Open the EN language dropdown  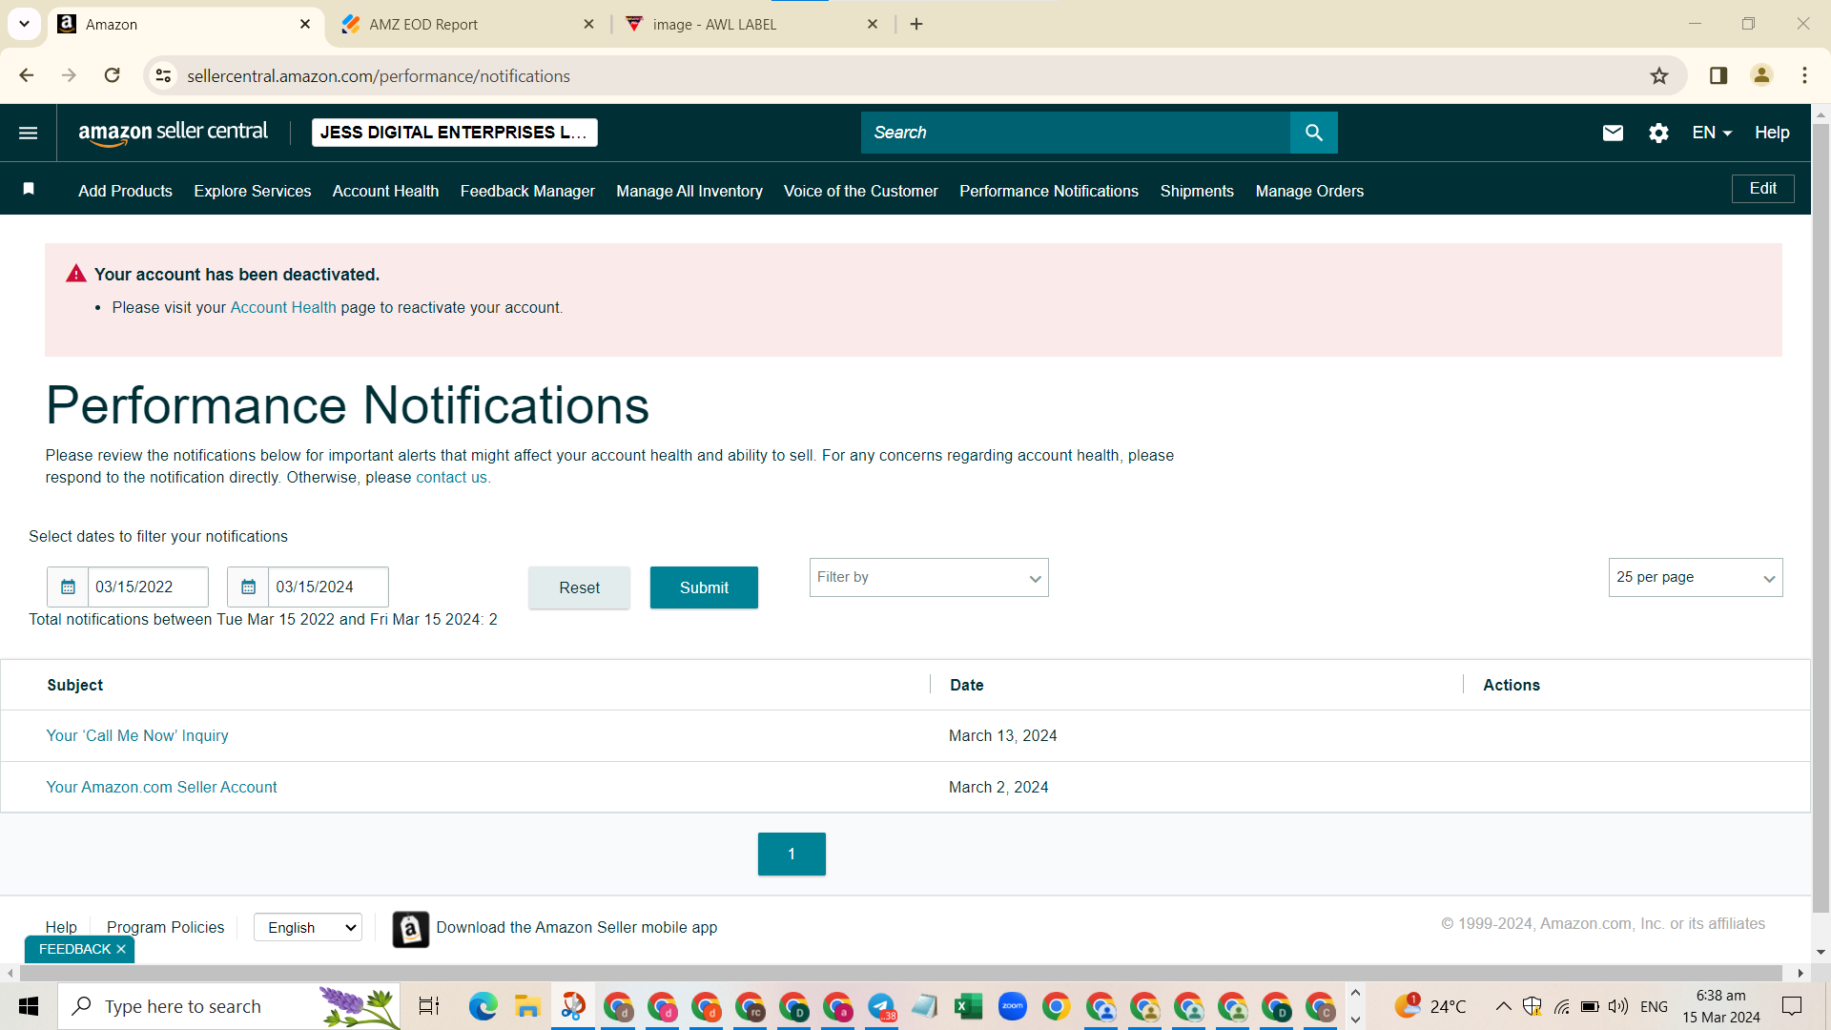point(1712,133)
